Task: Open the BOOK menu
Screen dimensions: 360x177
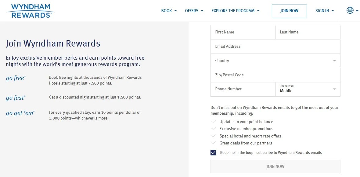Action: tap(167, 10)
